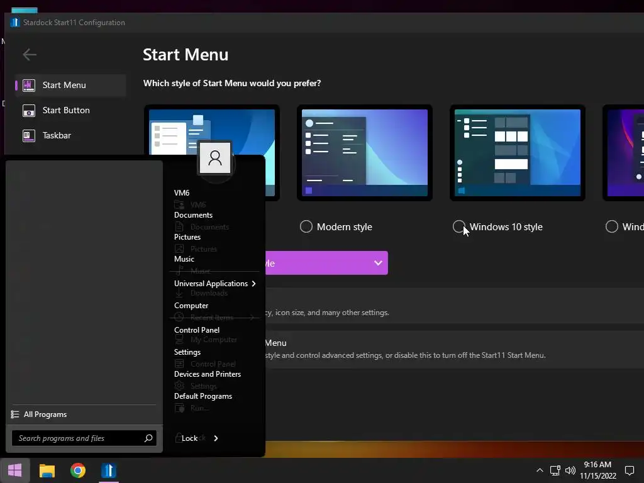The height and width of the screenshot is (483, 644).
Task: Open the clock showing 9:16 AM
Action: pos(598,470)
